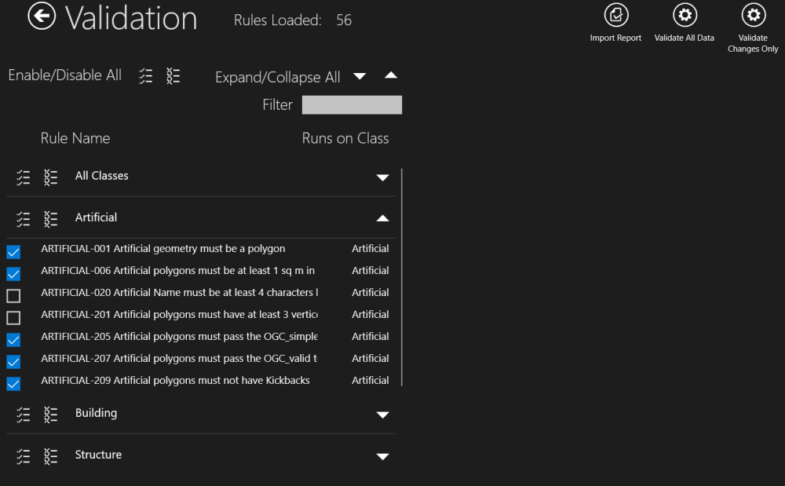Enable the ARTIFICIAL-020 rule checkbox
This screenshot has width=785, height=486.
click(x=13, y=296)
